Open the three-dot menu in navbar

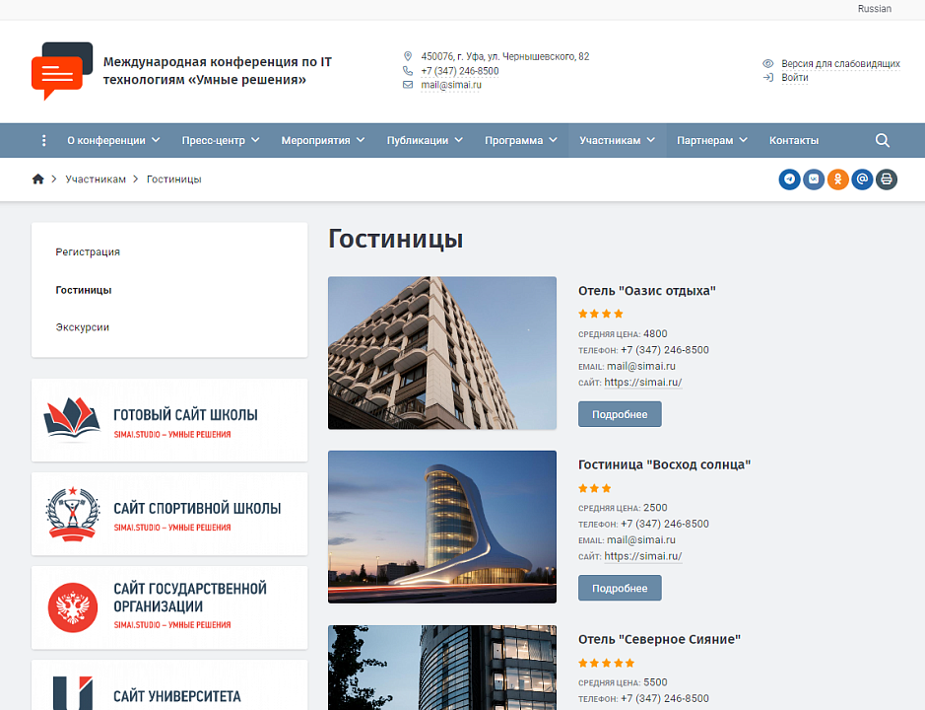point(43,141)
